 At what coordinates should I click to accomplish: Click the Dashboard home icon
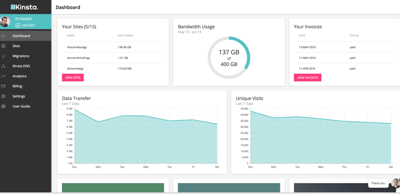(x=3, y=36)
